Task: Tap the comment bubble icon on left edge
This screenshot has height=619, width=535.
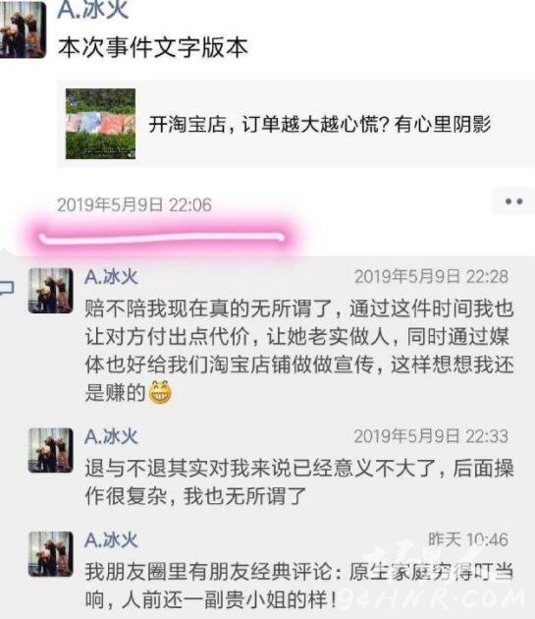Action: [x=7, y=290]
